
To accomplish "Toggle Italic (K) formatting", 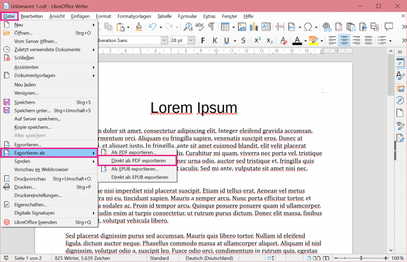I will coord(215,40).
